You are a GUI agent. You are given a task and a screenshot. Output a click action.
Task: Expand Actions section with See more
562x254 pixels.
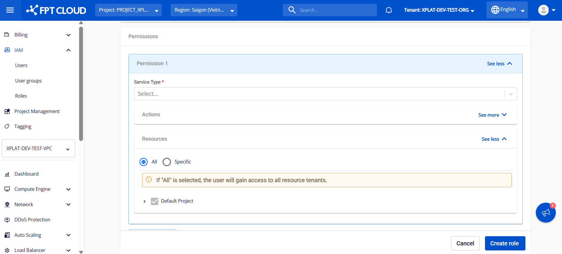coord(492,115)
